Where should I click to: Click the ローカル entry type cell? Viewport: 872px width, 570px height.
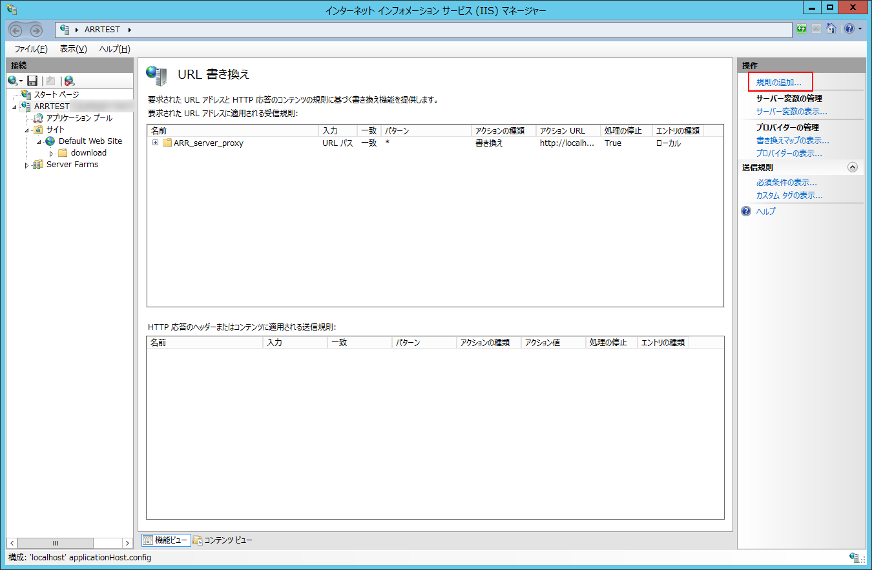click(x=669, y=143)
